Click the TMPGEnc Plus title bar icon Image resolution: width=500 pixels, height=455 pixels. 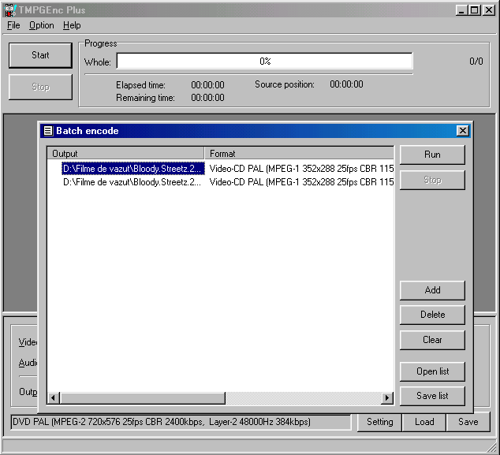tap(9, 9)
